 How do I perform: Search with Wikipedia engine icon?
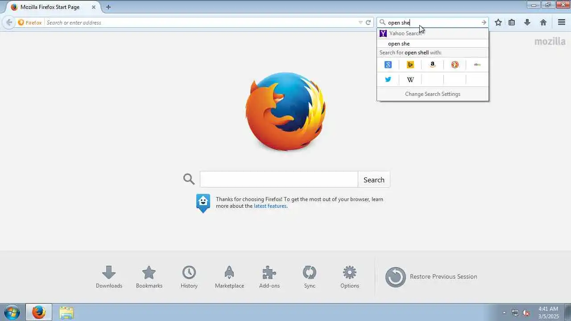click(x=410, y=80)
